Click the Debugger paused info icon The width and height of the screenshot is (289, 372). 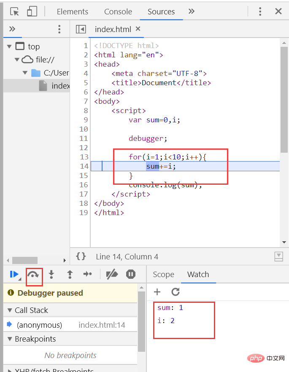[11, 293]
